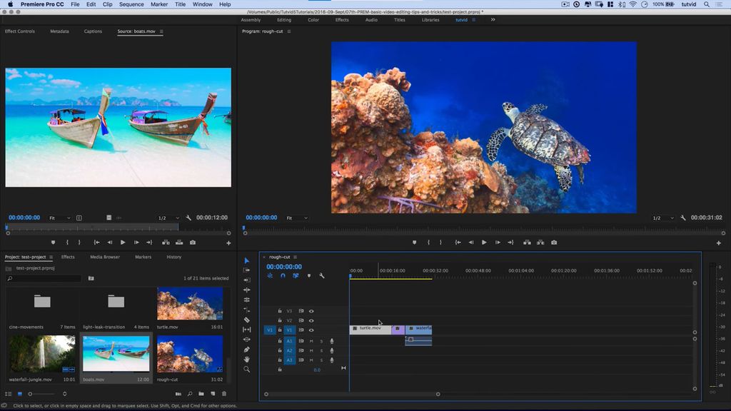Select the turtle.mov thumbnail in Project panel
The image size is (731, 411).
tap(189, 303)
